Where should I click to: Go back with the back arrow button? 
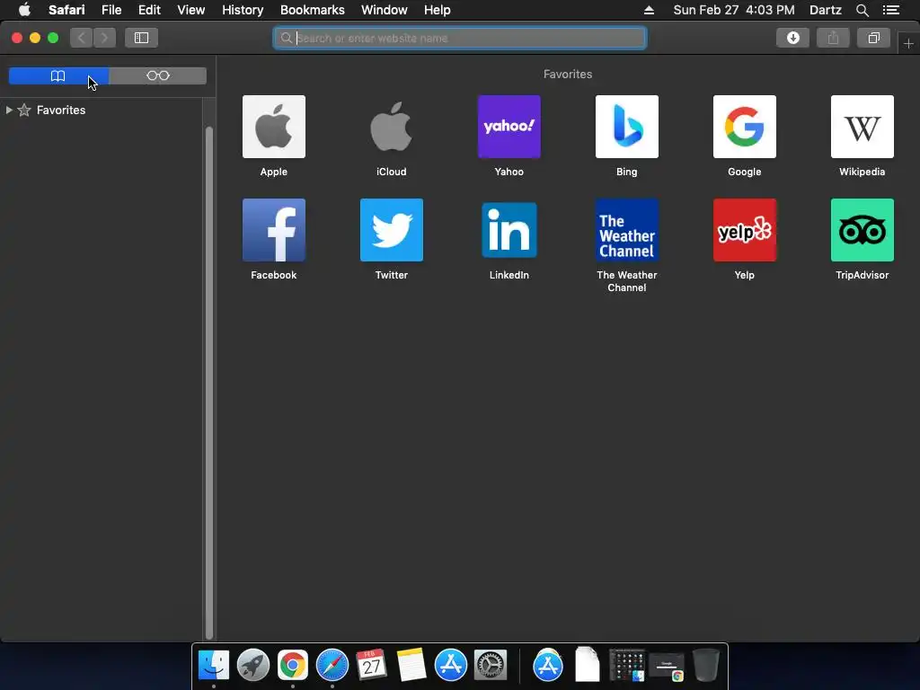coord(82,38)
